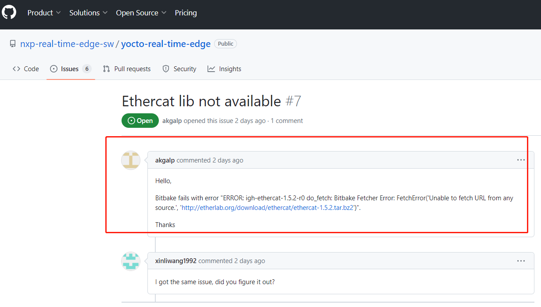Screen dimensions: 541x307
Task: Follow the etherlab.org ethercat tarball link
Action: coord(267,208)
